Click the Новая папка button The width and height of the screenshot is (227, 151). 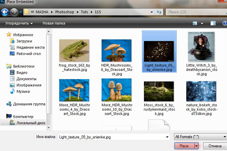(54, 23)
